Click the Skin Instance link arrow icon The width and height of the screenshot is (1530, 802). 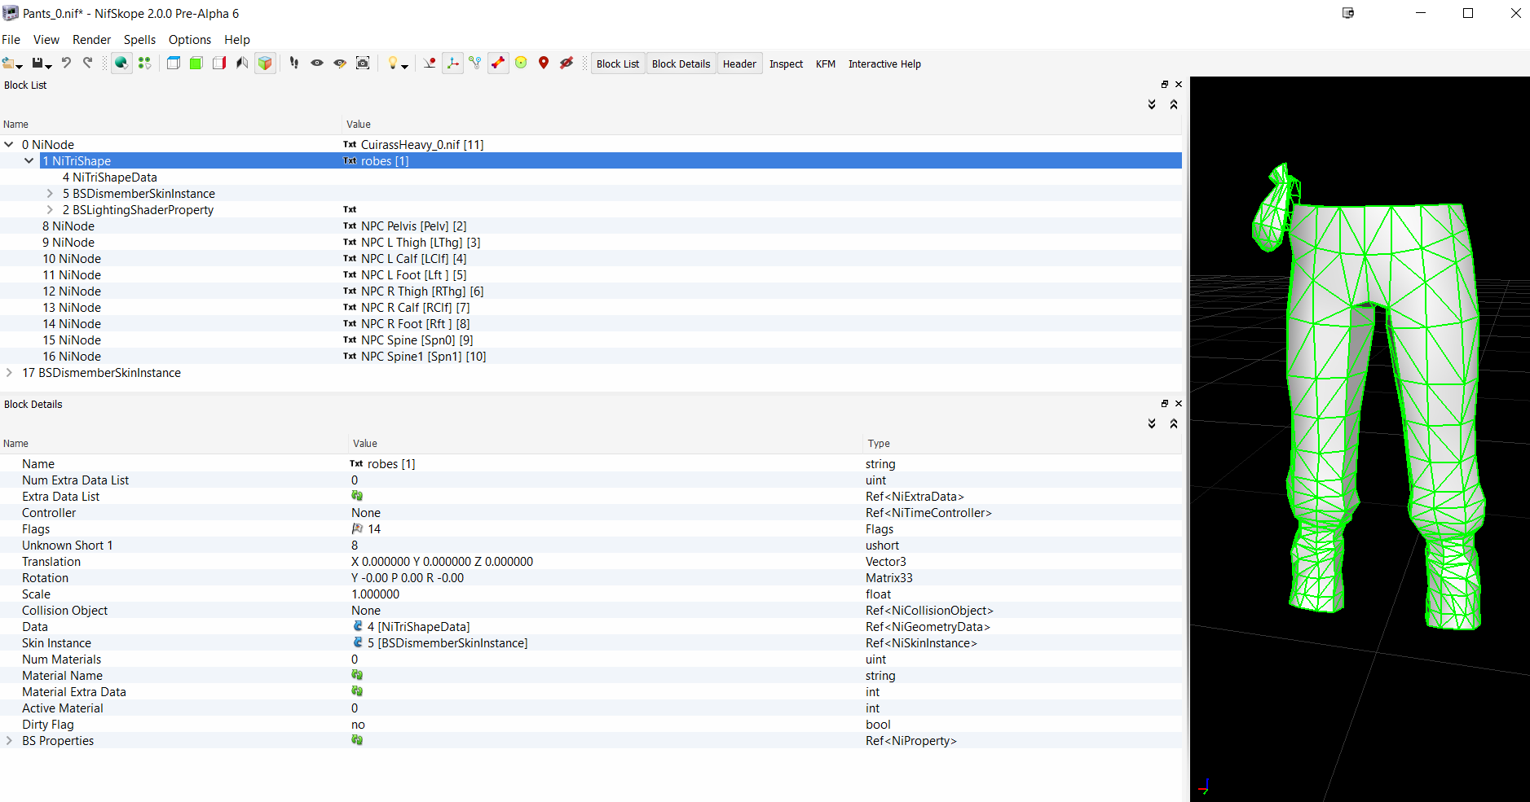point(358,643)
